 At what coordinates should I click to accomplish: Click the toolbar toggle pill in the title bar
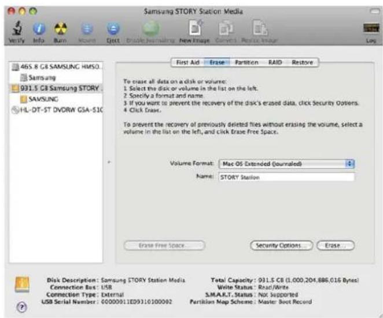tap(375, 11)
